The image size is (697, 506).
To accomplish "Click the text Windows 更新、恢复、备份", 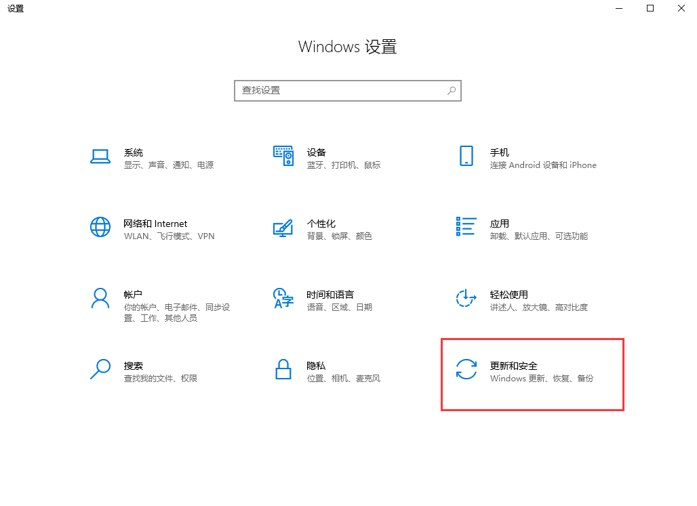I will (x=542, y=379).
